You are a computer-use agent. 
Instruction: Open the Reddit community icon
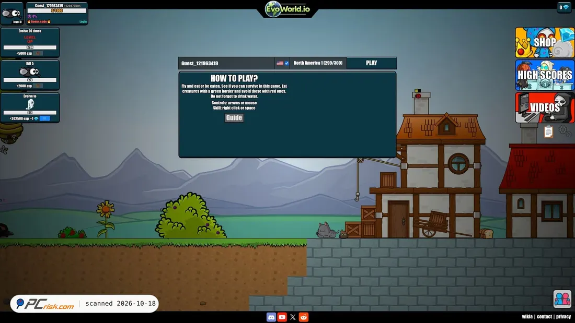tap(304, 317)
